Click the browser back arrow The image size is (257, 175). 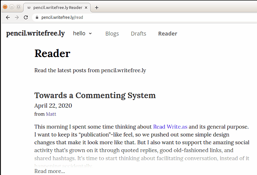[x=8, y=17]
